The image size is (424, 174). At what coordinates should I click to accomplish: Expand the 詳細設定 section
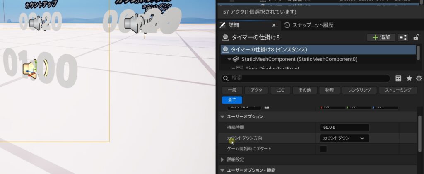coord(222,159)
